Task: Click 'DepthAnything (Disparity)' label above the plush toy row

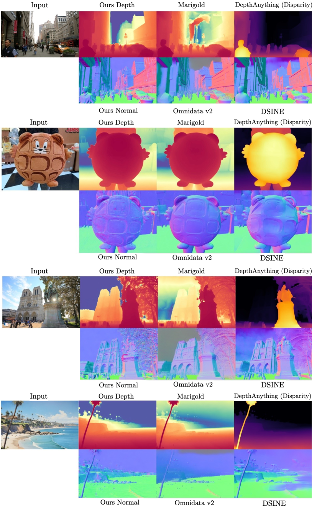Action: point(273,122)
